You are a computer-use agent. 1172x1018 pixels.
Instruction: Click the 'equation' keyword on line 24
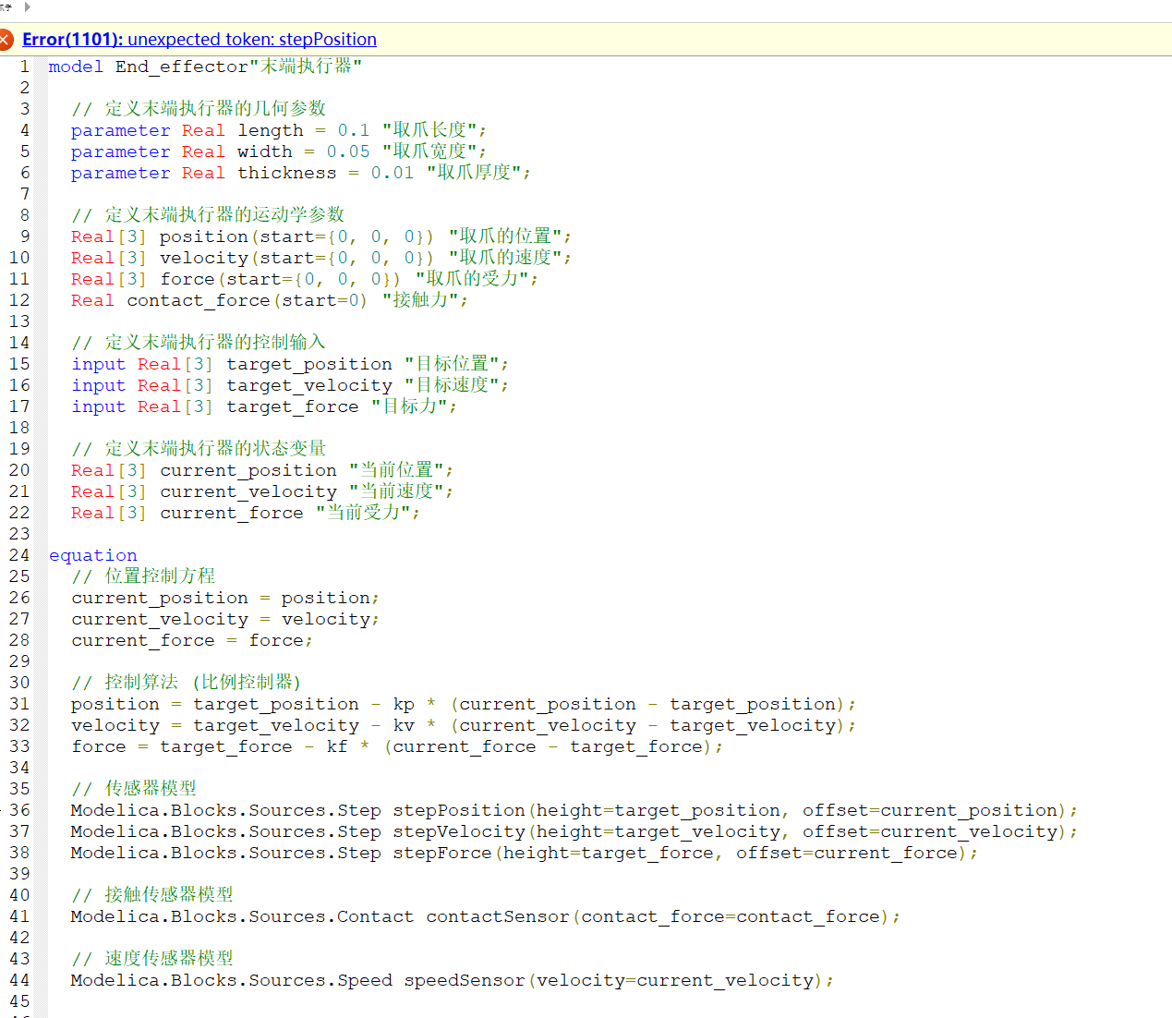[93, 555]
